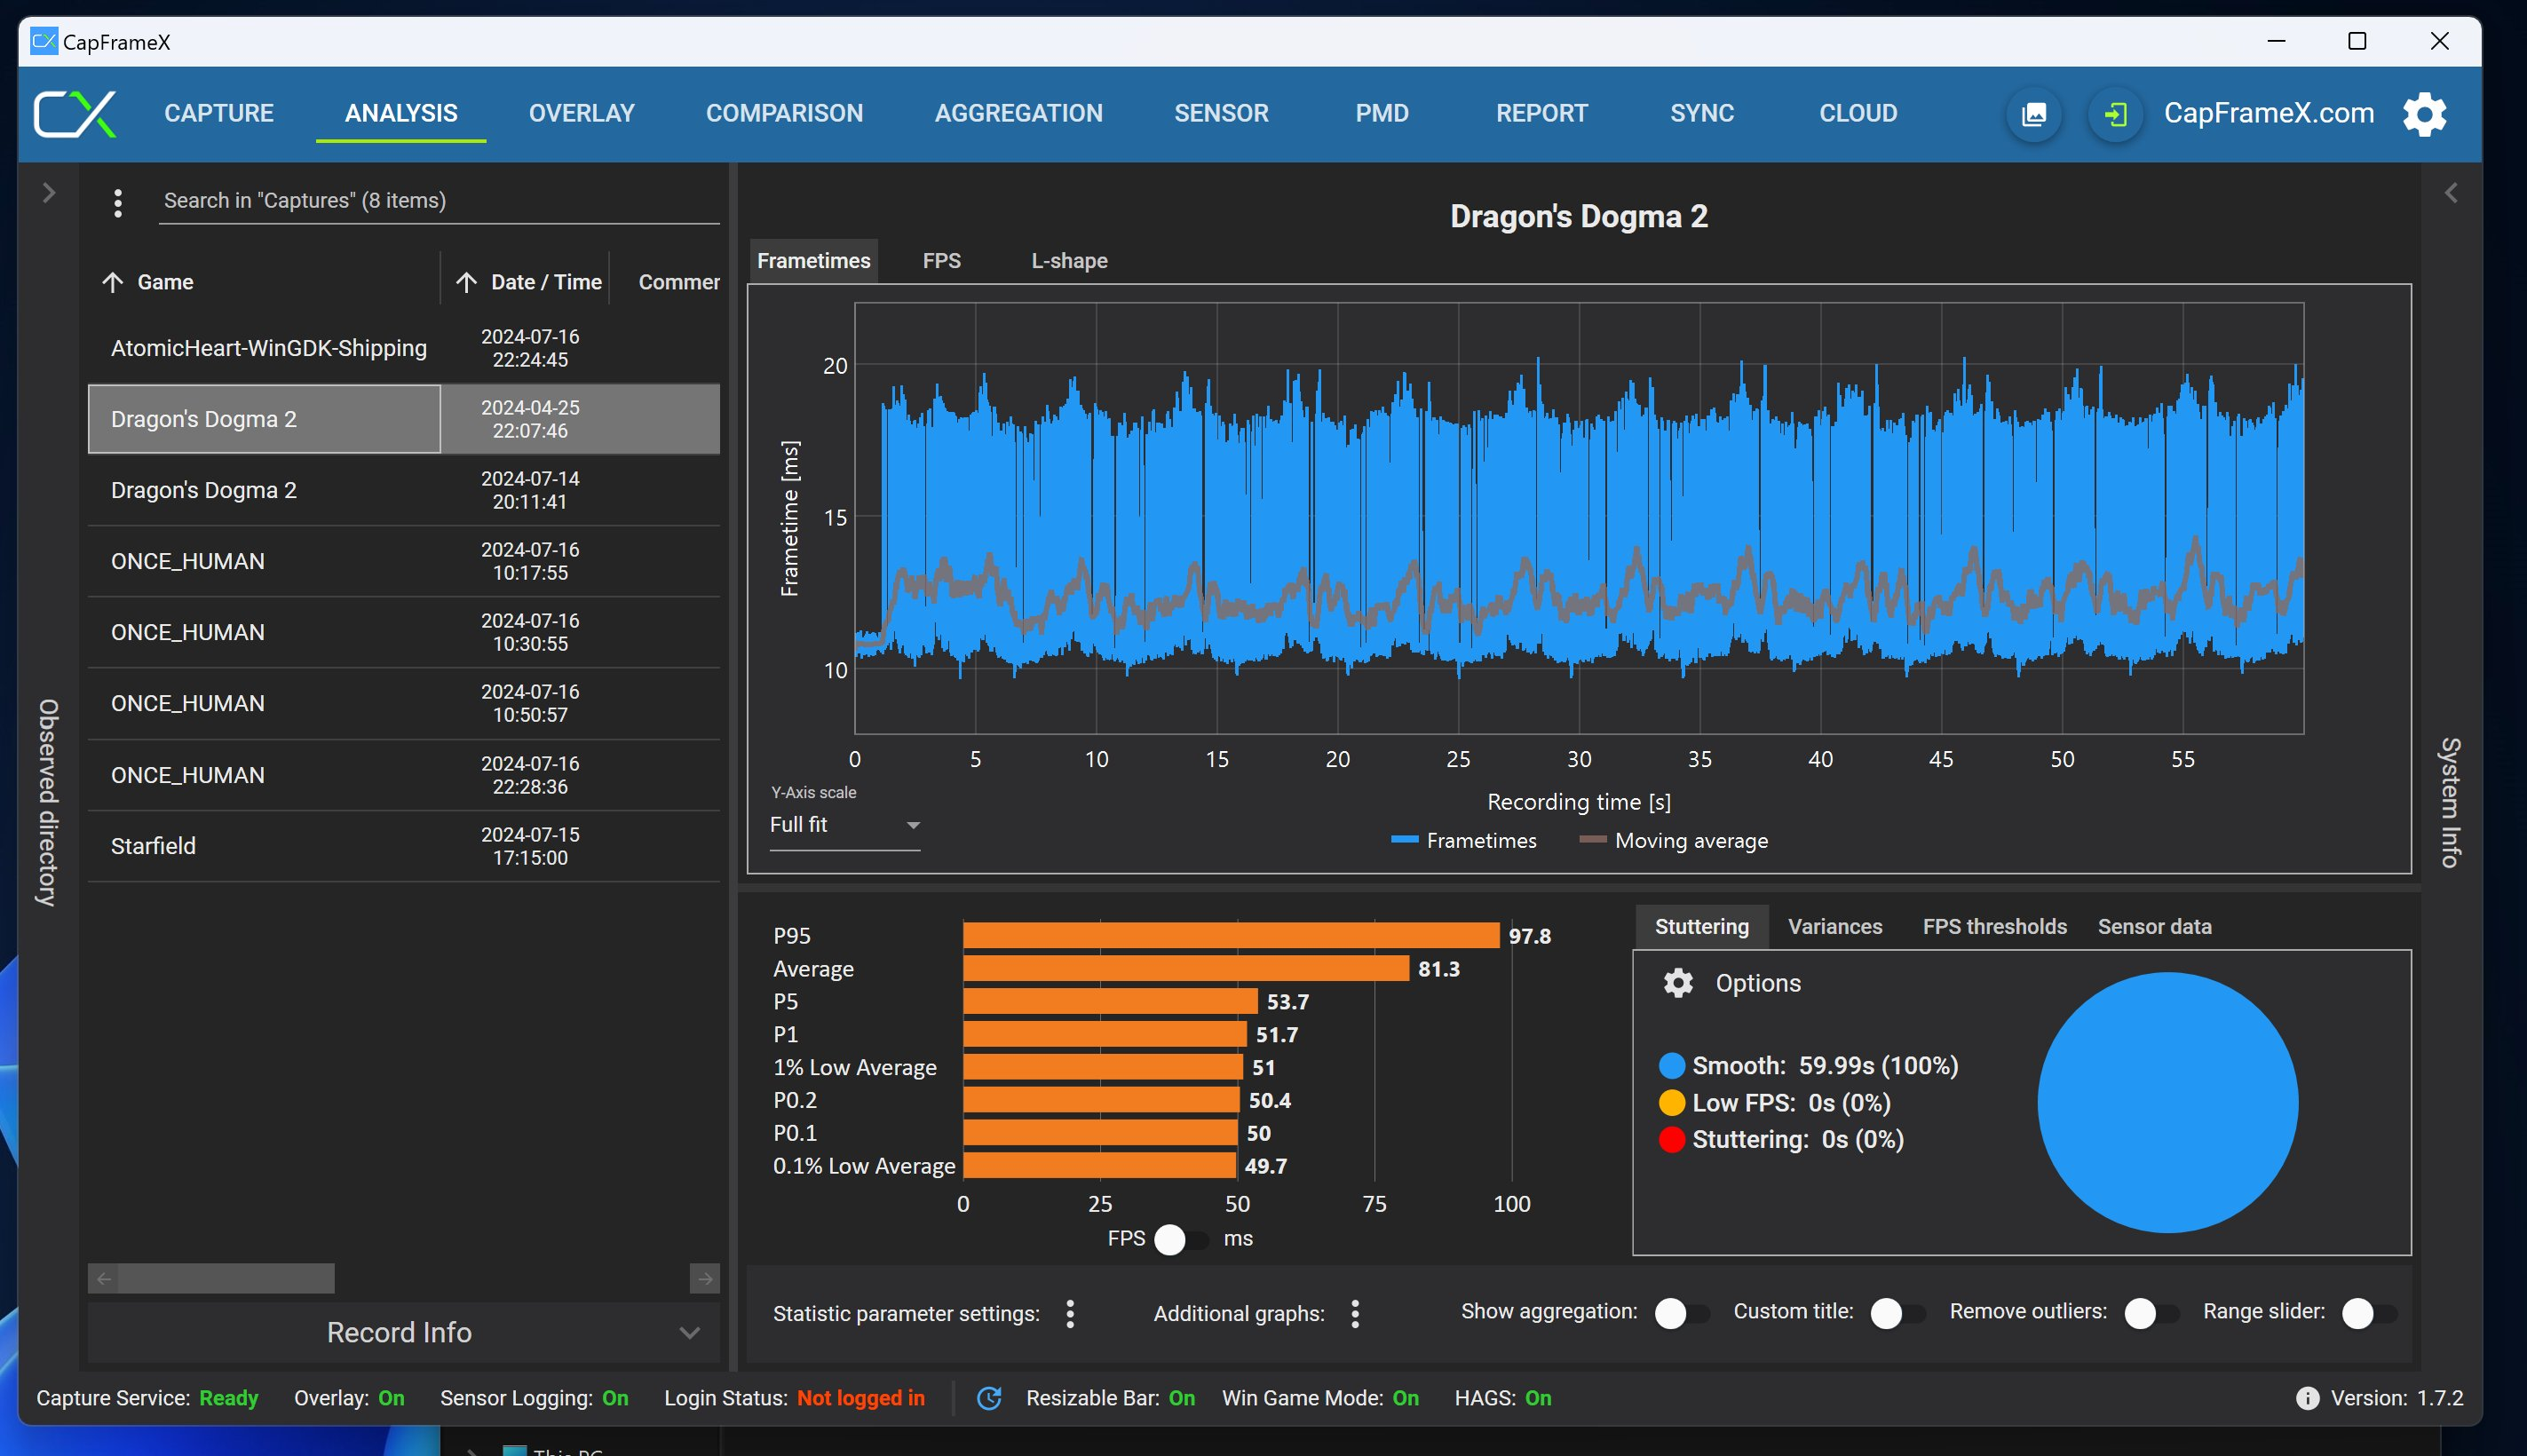This screenshot has height=1456, width=2527.
Task: Select ONCE_HUMAN capture recorded at 10:30:55
Action: pos(404,632)
